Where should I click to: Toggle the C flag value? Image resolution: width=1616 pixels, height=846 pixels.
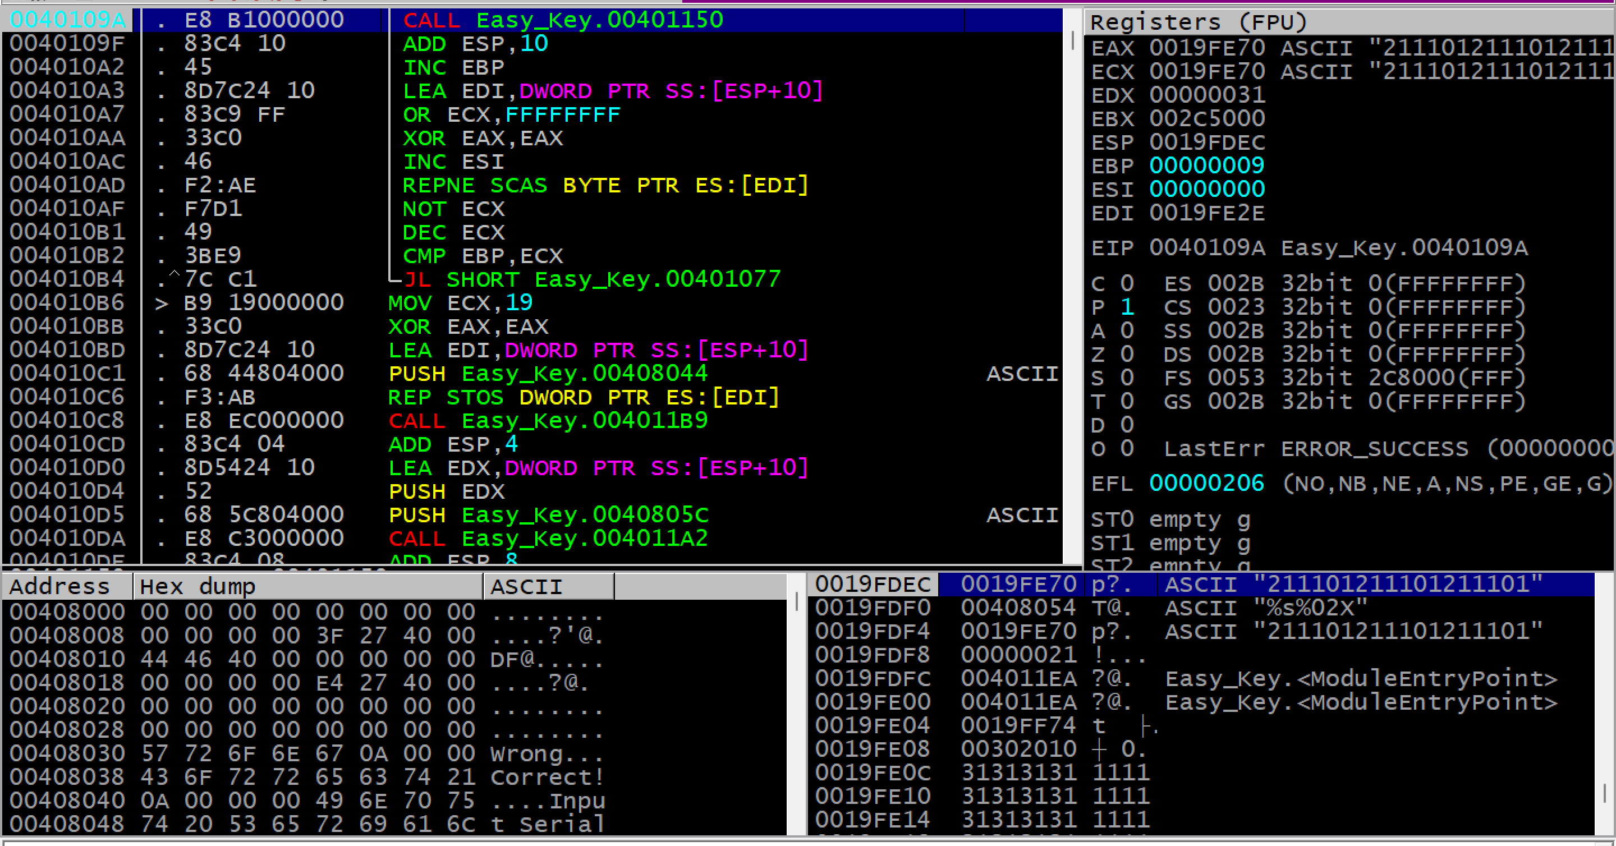(x=1127, y=283)
